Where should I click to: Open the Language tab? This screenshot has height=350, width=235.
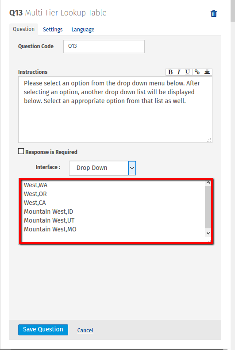point(83,30)
